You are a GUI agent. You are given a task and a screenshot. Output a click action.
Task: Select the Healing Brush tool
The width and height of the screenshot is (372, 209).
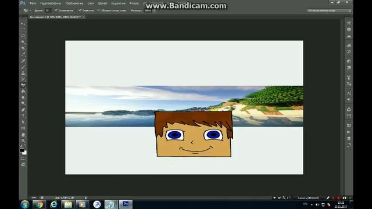23,61
